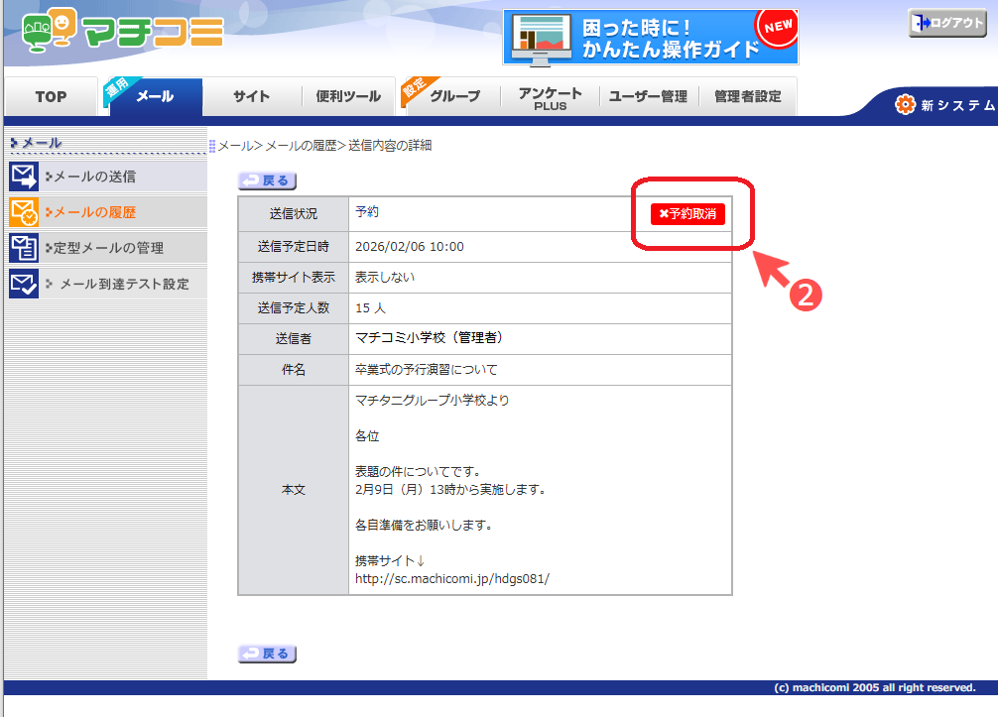Click the template mail management icon
This screenshot has height=717, width=998.
coord(24,248)
